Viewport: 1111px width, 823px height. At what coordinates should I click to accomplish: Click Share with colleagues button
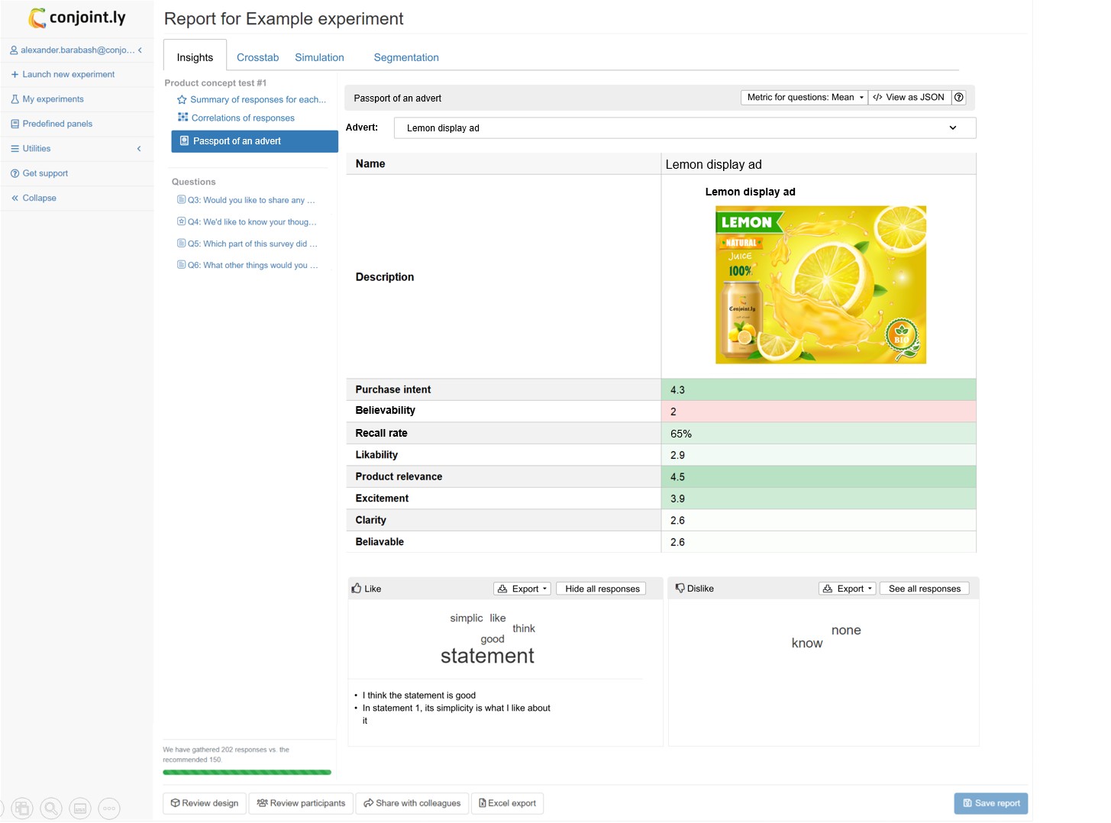coord(412,803)
